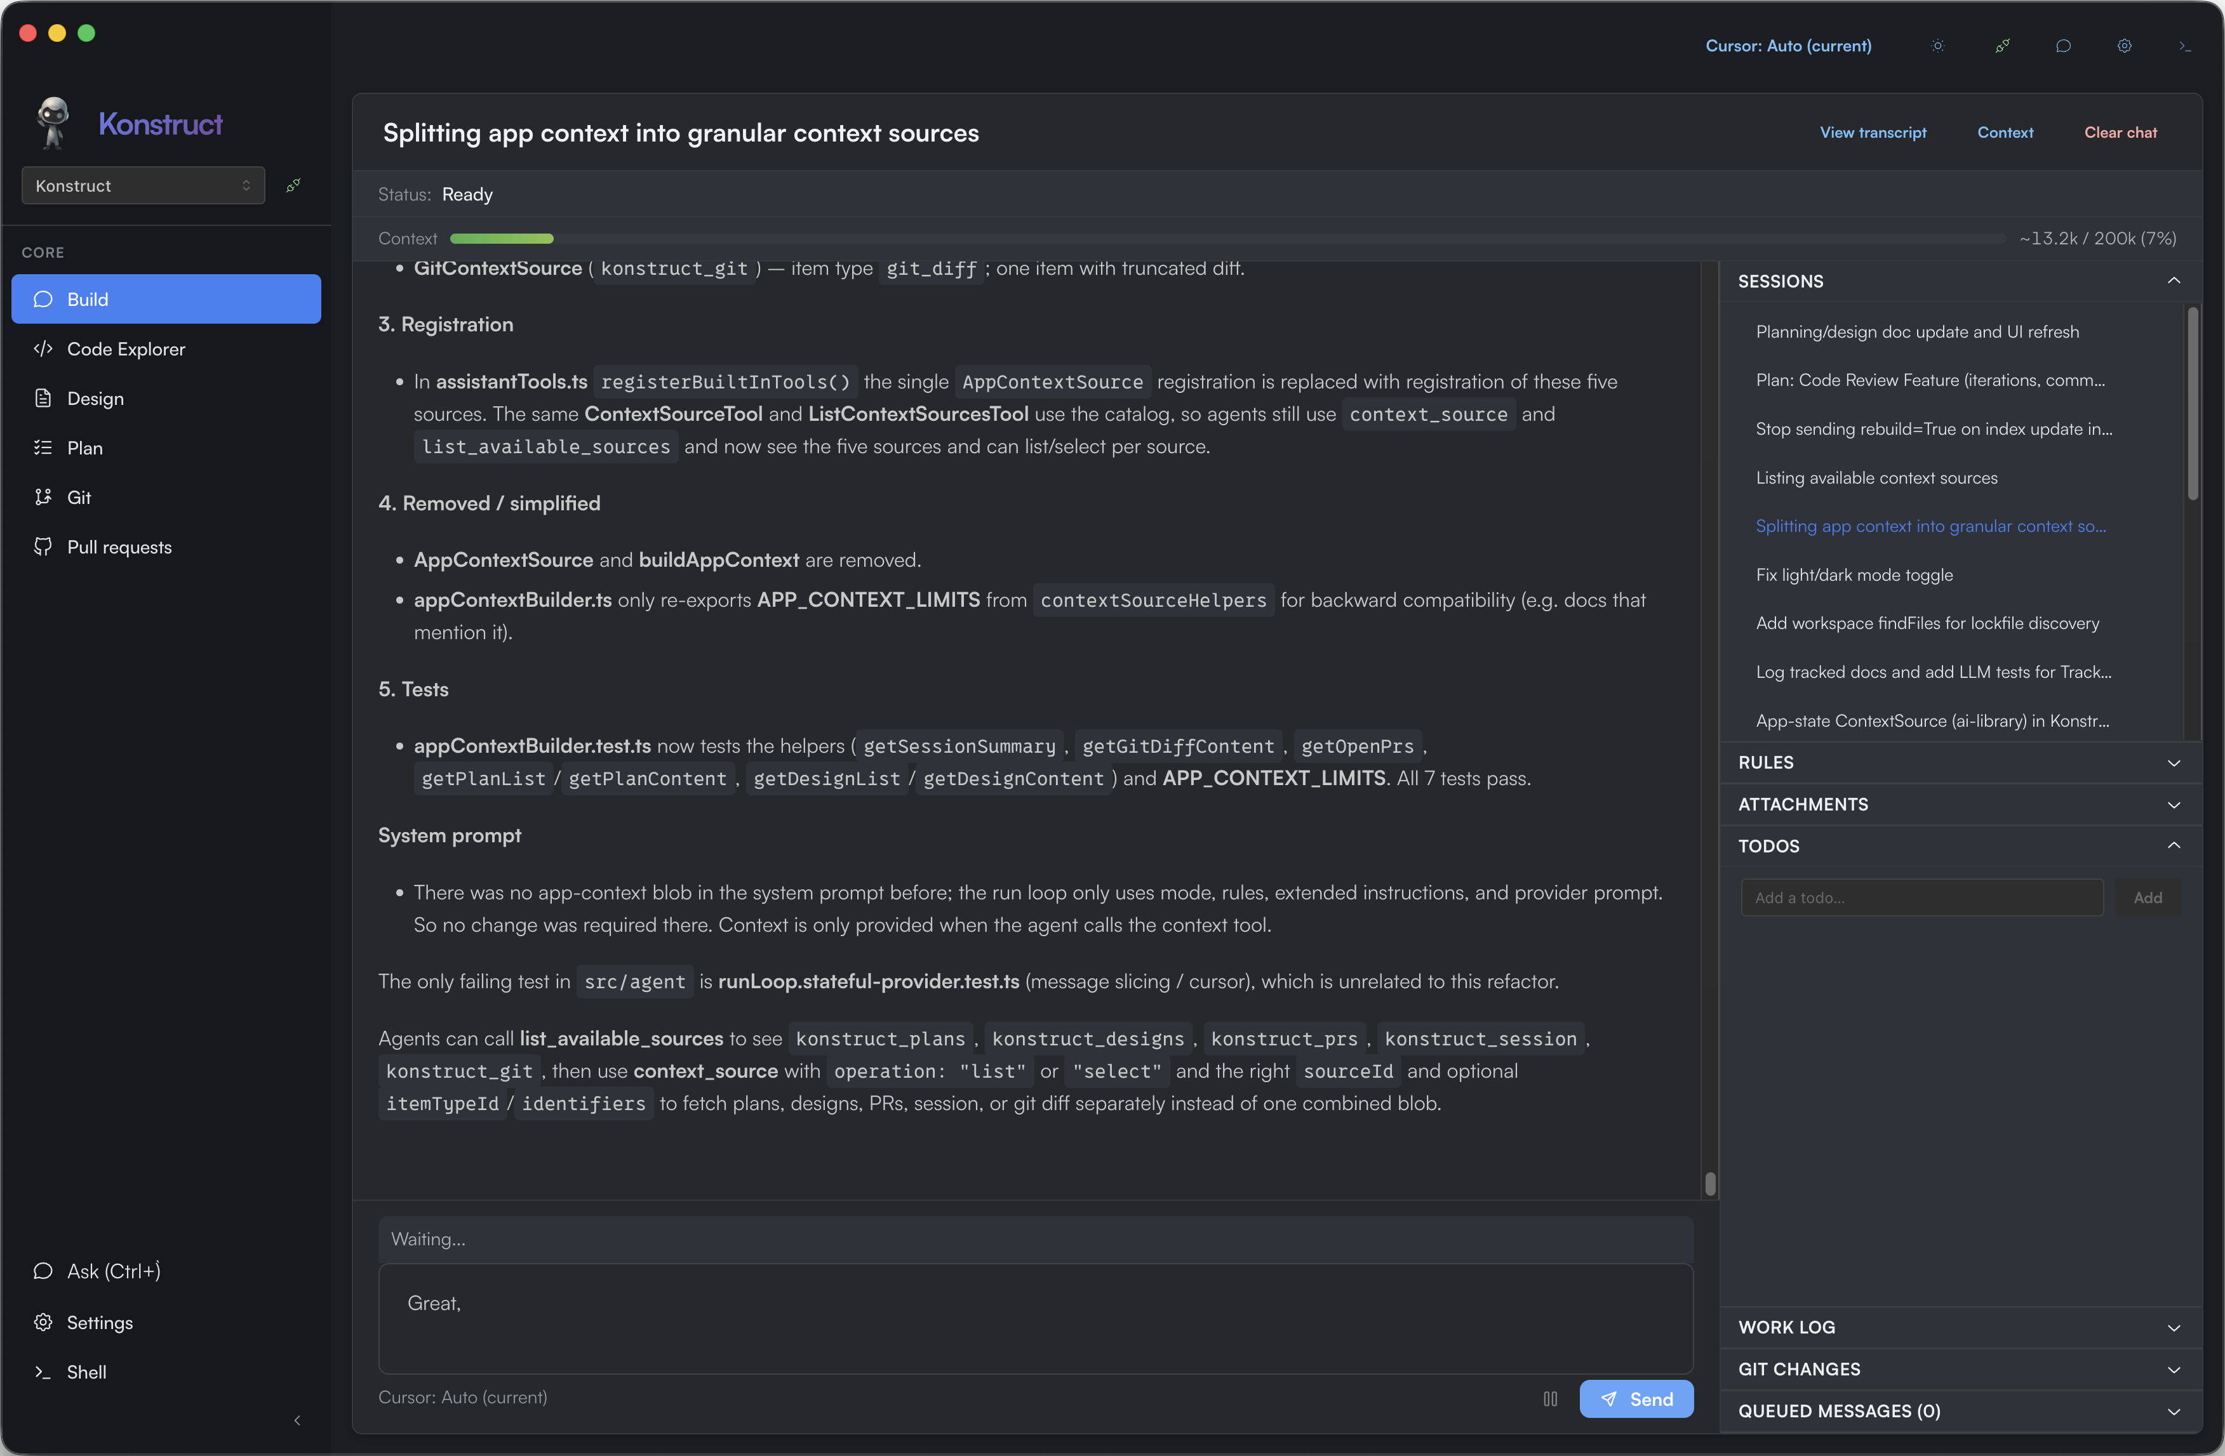2225x1456 pixels.
Task: Select the Git item in the sidebar
Action: (79, 497)
